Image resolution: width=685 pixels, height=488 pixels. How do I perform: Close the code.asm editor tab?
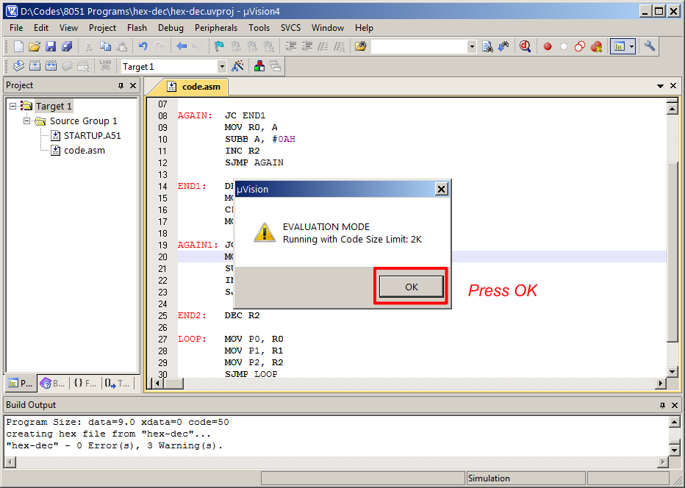(x=673, y=86)
